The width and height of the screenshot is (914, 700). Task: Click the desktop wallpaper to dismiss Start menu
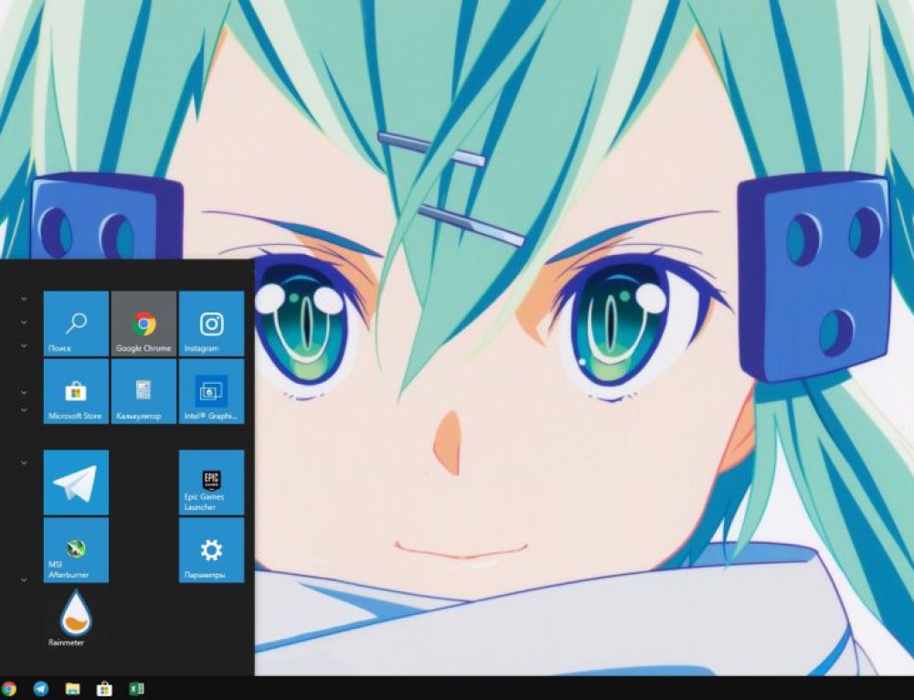point(594,366)
